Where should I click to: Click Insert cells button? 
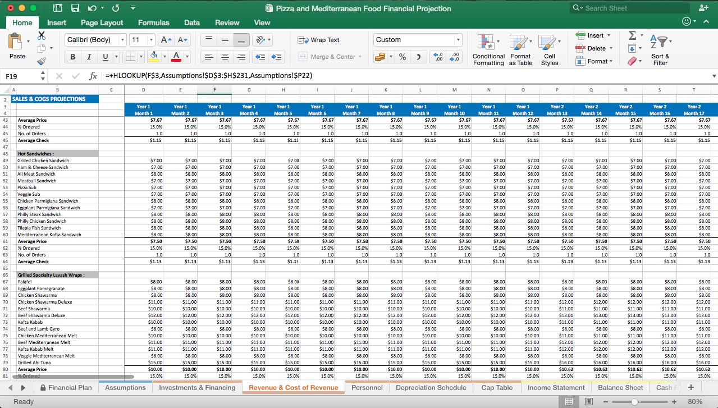tap(593, 35)
